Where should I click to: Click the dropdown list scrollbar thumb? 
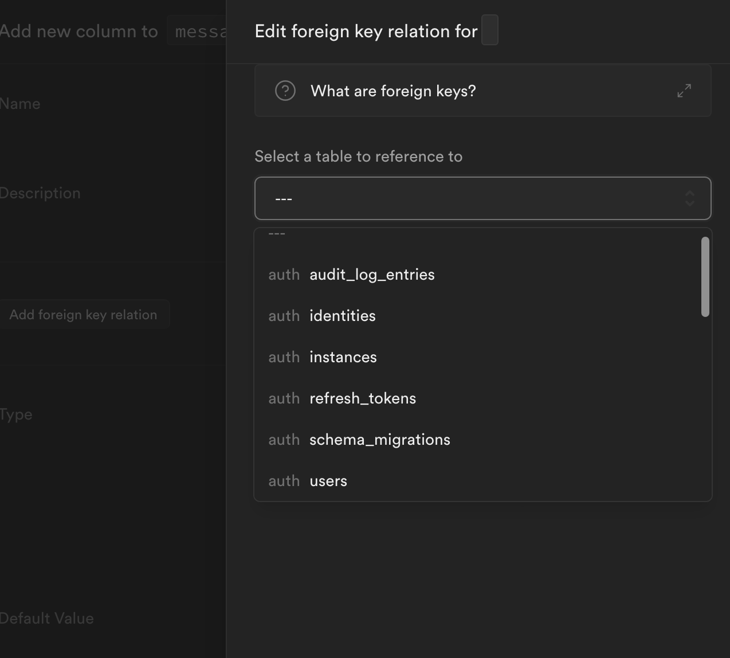[x=705, y=276]
